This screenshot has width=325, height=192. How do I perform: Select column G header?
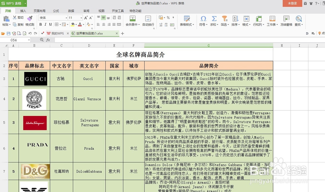(x=209, y=45)
